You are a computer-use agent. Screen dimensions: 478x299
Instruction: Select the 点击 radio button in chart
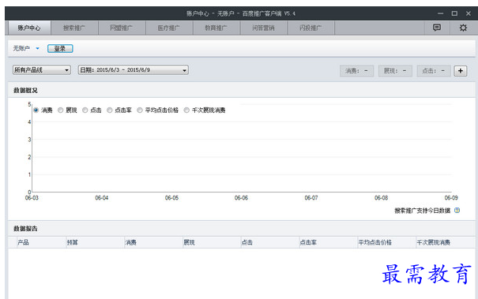pyautogui.click(x=85, y=110)
